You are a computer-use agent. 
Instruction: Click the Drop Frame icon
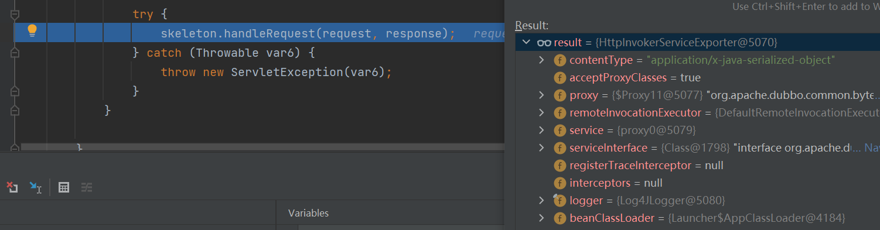coord(11,187)
